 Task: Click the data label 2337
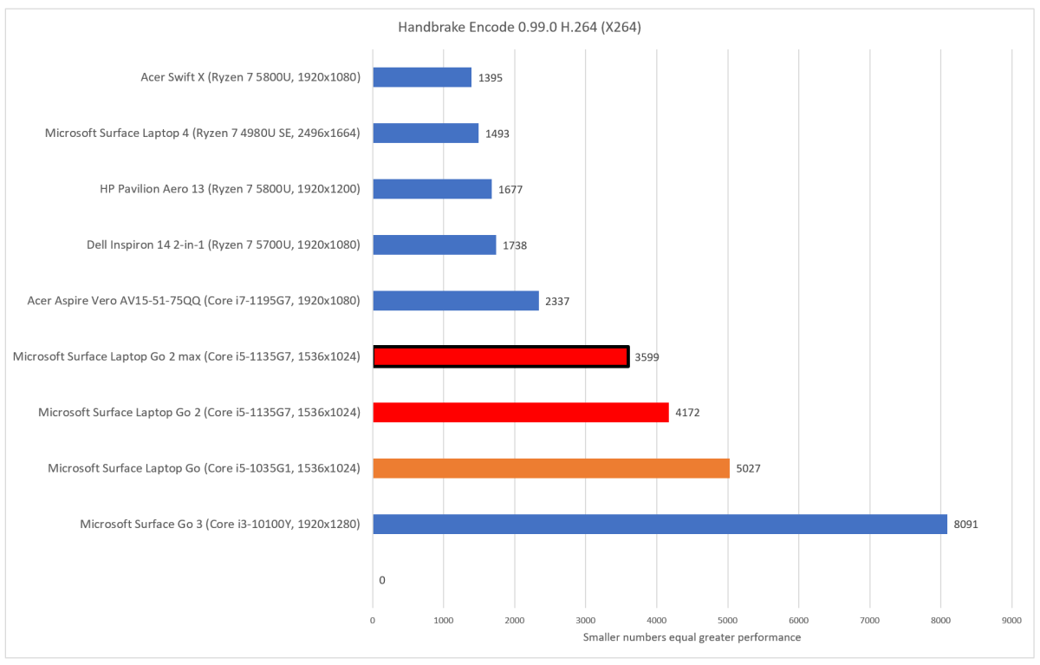(556, 301)
